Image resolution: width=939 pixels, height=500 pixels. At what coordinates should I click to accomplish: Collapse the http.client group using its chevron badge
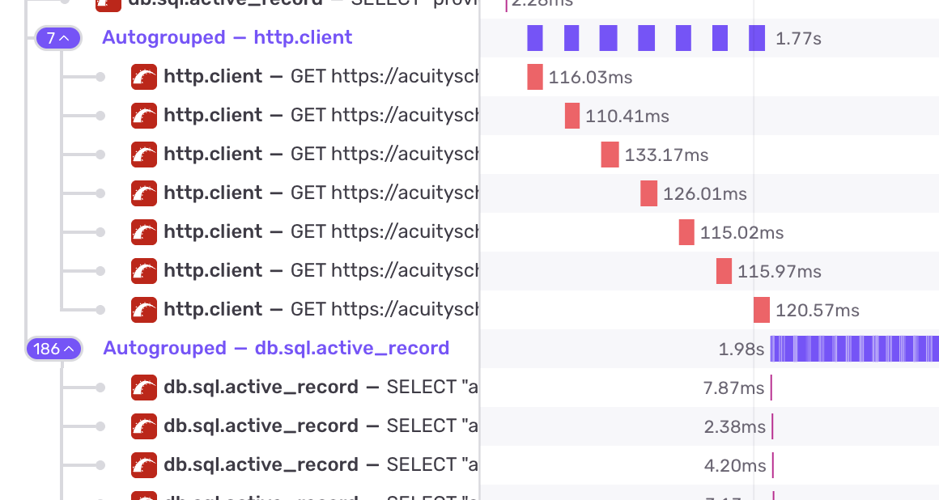[x=57, y=37]
